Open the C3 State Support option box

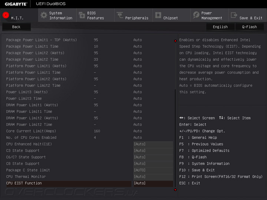pos(153,151)
